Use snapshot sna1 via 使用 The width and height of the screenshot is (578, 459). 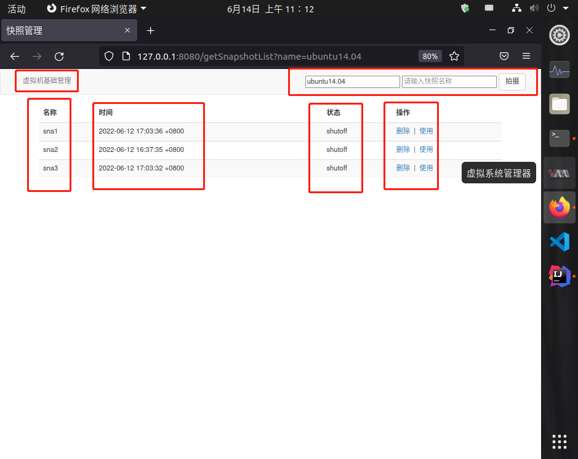pyautogui.click(x=426, y=131)
